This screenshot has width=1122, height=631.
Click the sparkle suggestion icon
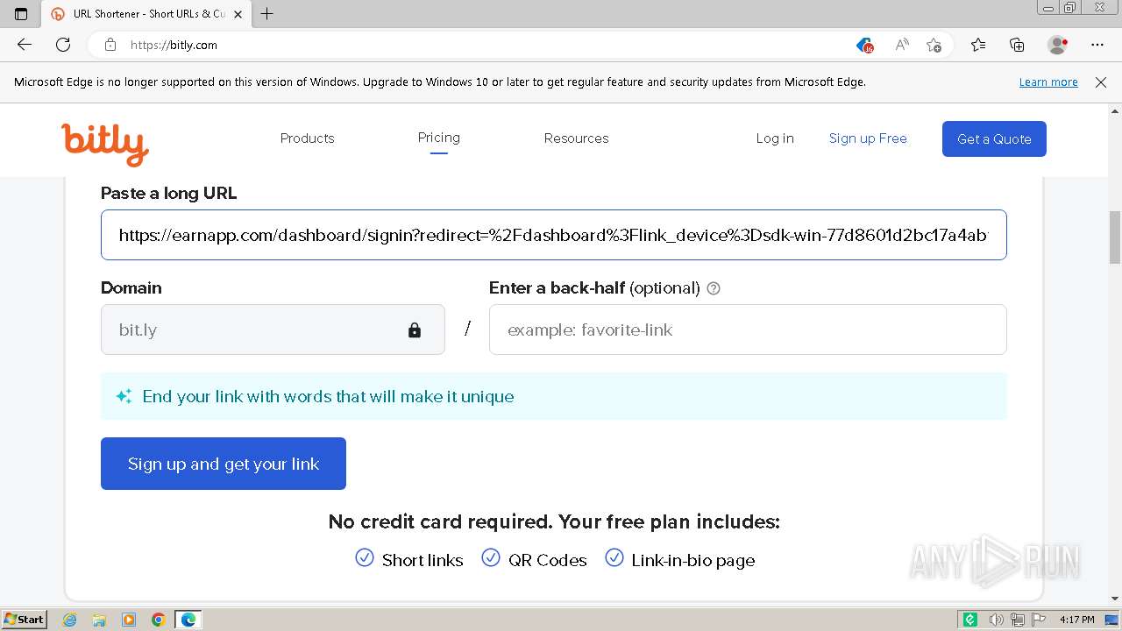(124, 396)
